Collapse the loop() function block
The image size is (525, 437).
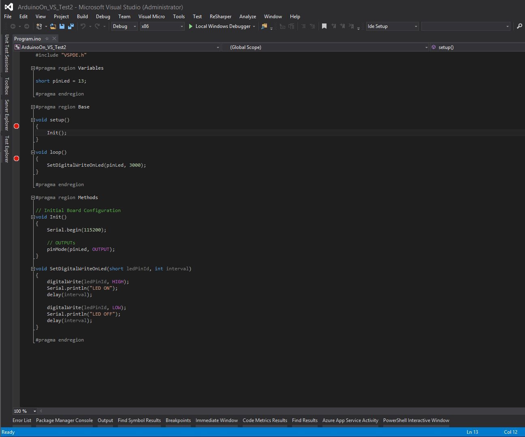(33, 152)
